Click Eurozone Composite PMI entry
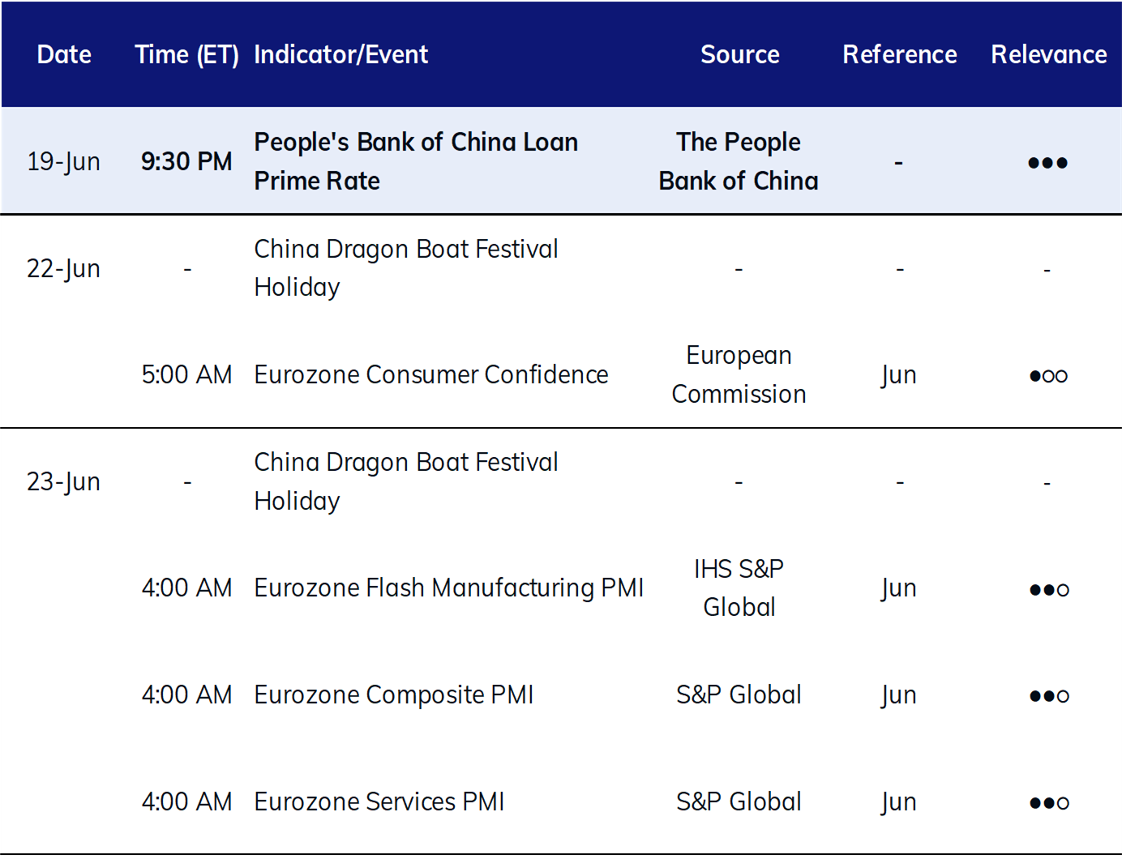1122x859 pixels. [393, 694]
